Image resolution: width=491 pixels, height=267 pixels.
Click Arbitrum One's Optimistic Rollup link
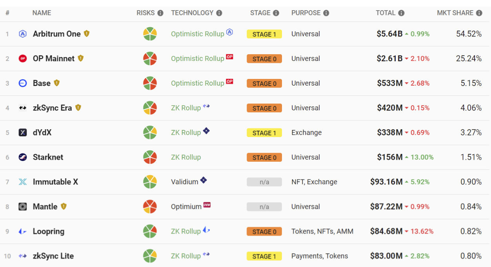click(x=197, y=34)
